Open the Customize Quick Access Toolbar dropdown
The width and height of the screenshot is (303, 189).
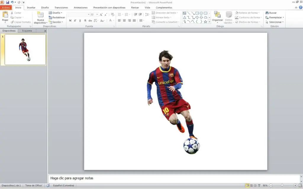coord(24,2)
